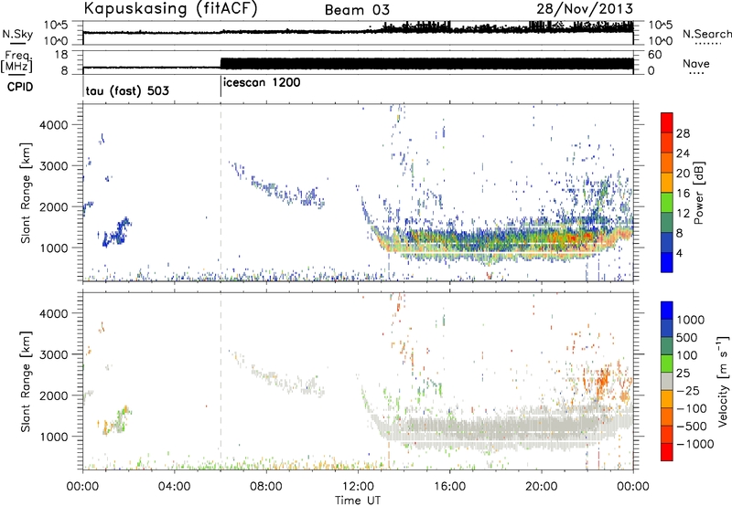This screenshot has width=732, height=506.
Task: Click the 'N.Sky' legend label
Action: pos(17,35)
